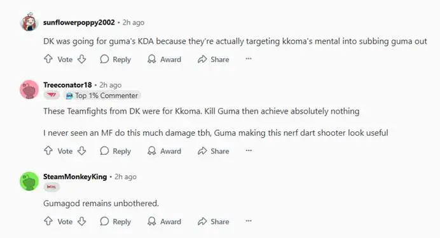This screenshot has height=238, width=440.
Task: Click the Top 1% Commenter badge
Action: [102, 95]
